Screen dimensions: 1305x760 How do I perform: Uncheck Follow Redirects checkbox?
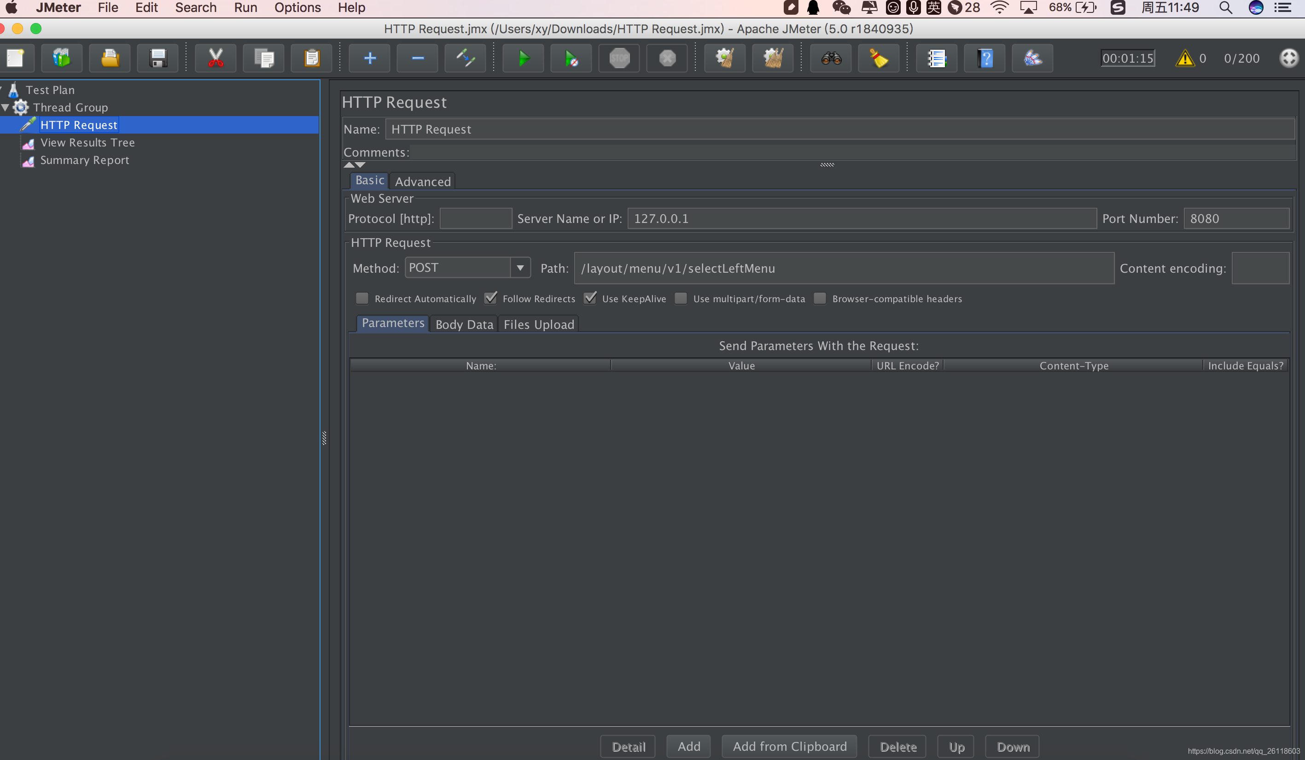(490, 298)
